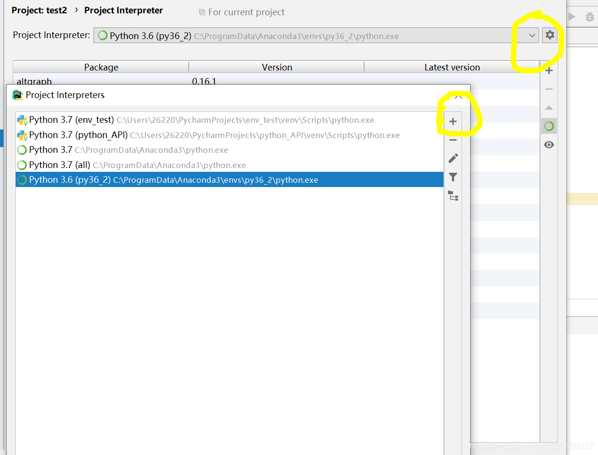Click the altgraph version 0.16.1 cell
The height and width of the screenshot is (455, 598).
click(204, 81)
